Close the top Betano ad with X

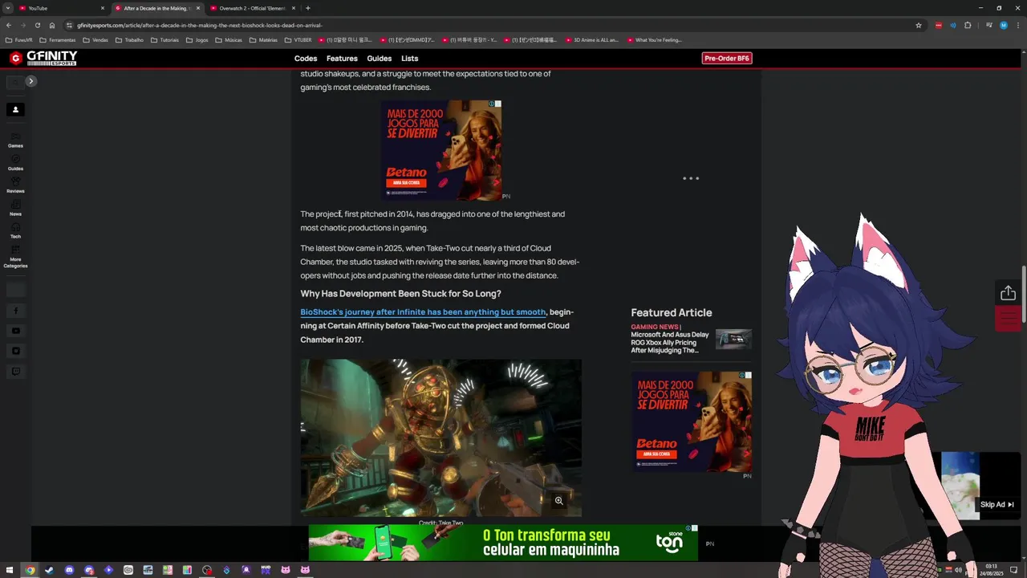click(x=498, y=104)
